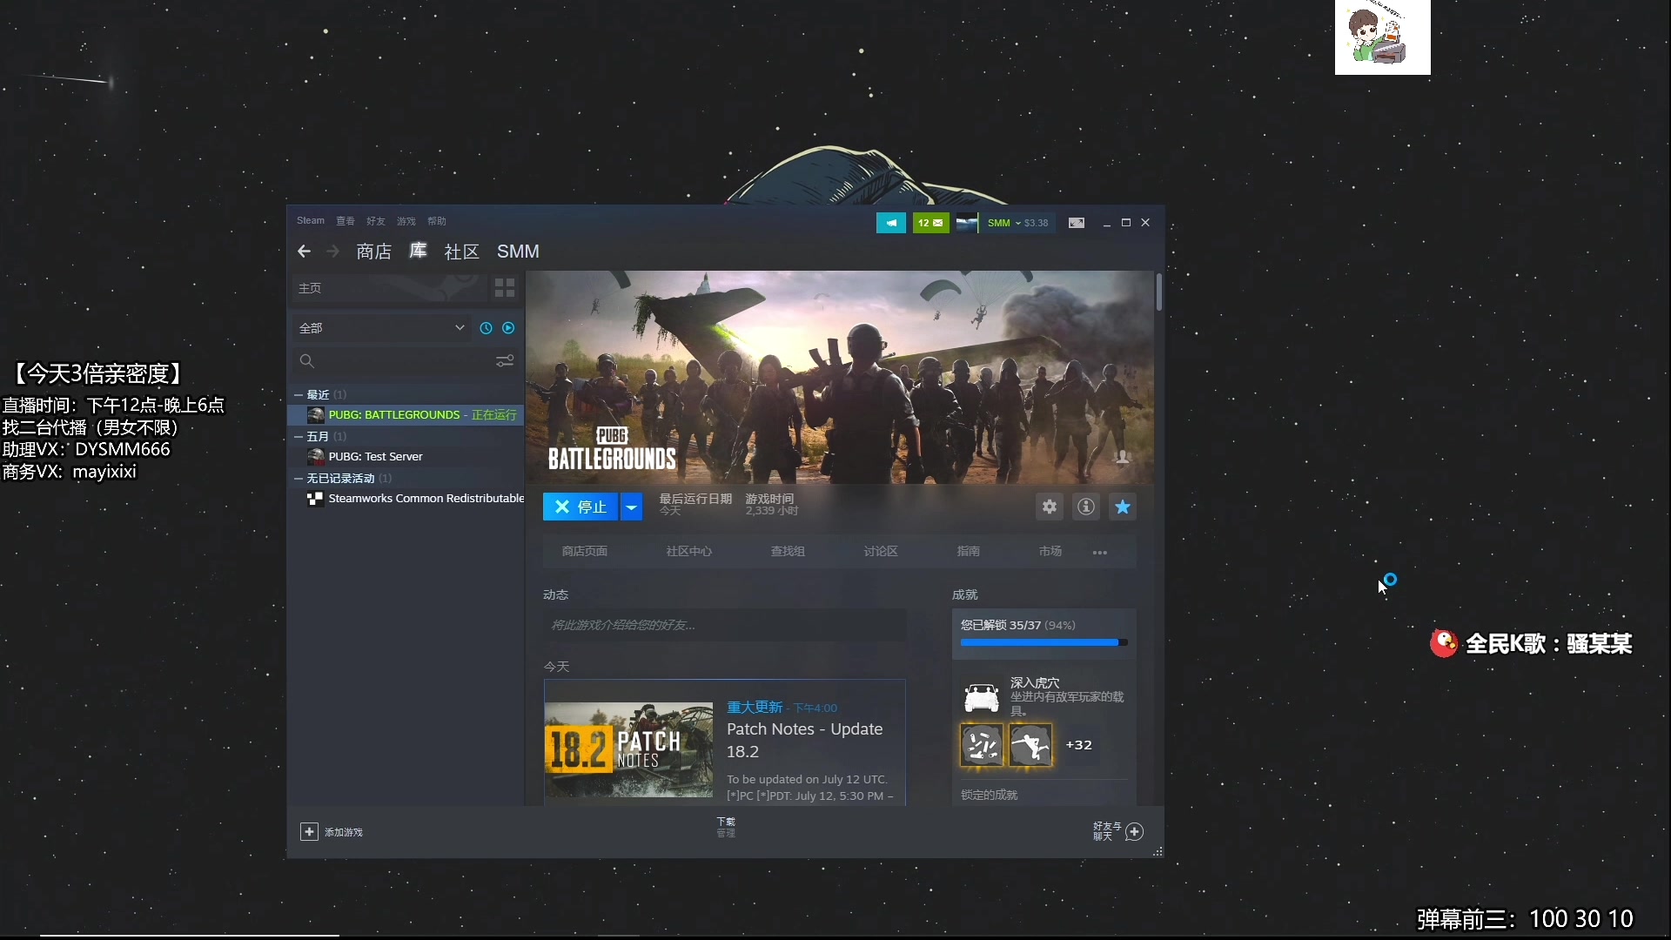
Task: Go to the 商店 tab
Action: 374,252
